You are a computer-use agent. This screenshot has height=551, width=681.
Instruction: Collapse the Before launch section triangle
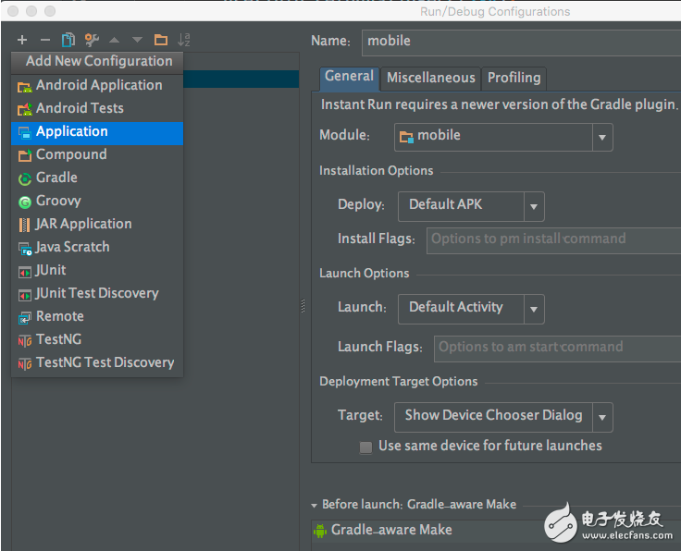click(x=315, y=505)
